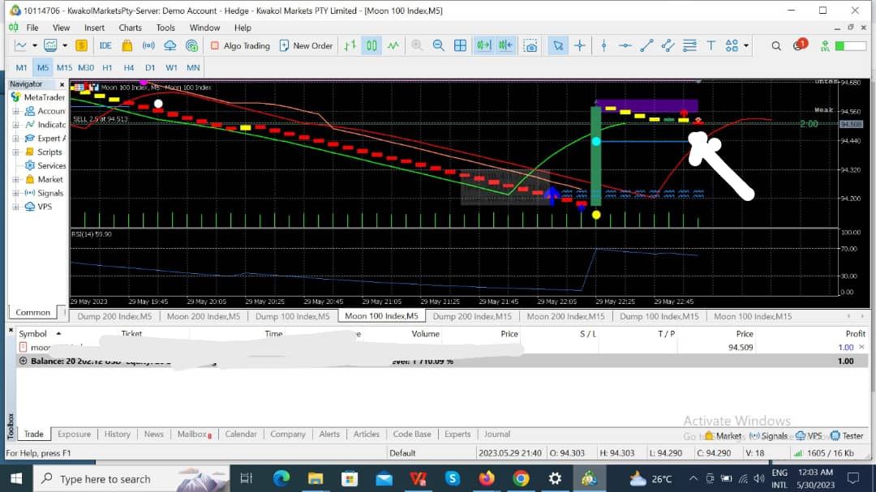Open the Signals radio-wave icon
This screenshot has height=492, width=876.
[x=148, y=45]
